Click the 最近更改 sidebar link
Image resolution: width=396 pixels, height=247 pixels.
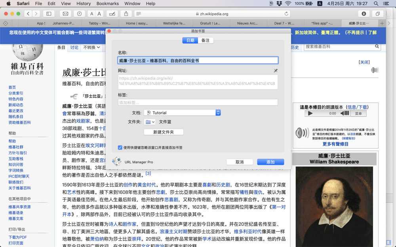click(16, 111)
